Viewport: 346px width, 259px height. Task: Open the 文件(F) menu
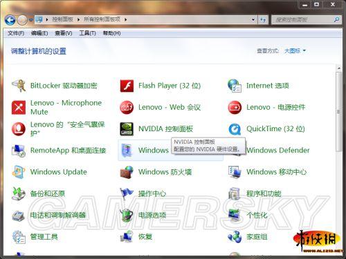click(x=16, y=33)
